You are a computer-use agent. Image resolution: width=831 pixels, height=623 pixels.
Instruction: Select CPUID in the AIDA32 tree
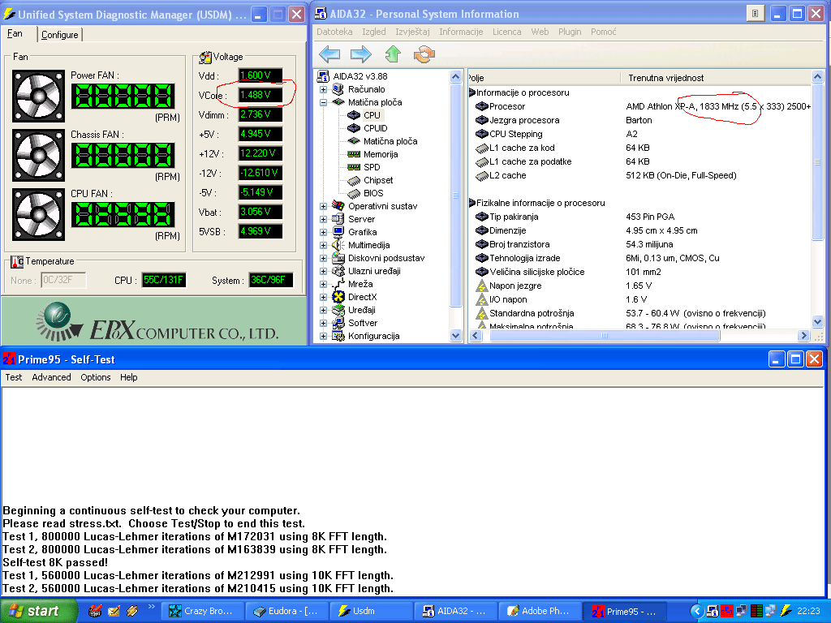(375, 128)
